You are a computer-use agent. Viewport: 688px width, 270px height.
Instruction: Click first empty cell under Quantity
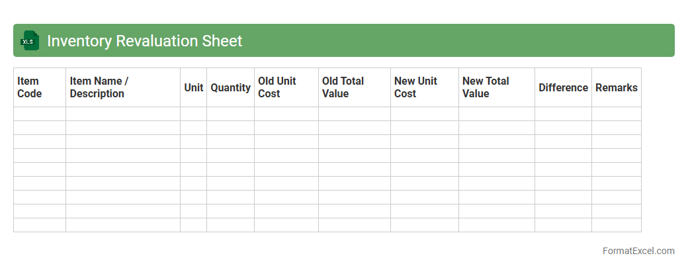click(x=230, y=114)
